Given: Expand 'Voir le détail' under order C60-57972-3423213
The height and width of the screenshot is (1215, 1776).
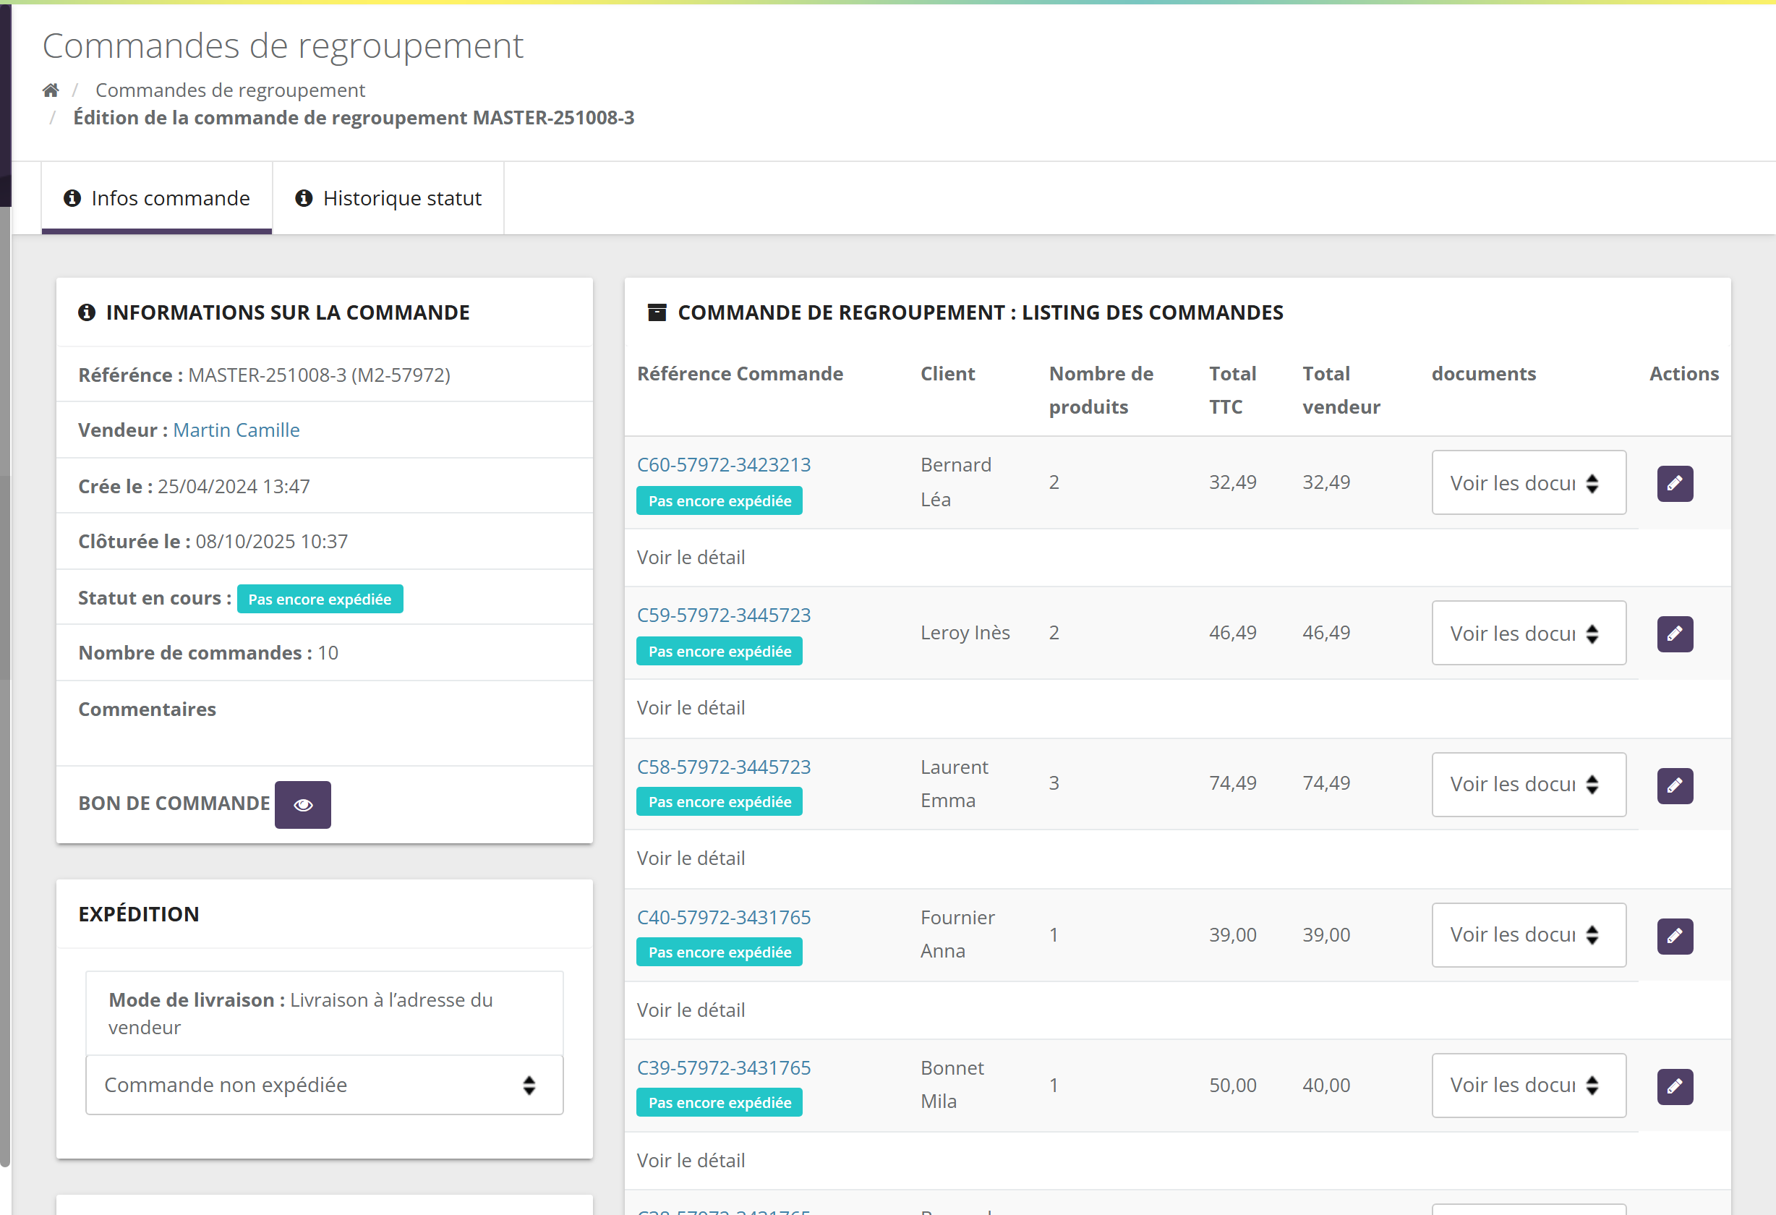Looking at the screenshot, I should pos(691,558).
